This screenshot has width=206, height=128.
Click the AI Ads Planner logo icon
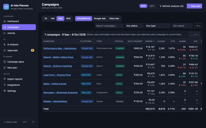click(6, 7)
